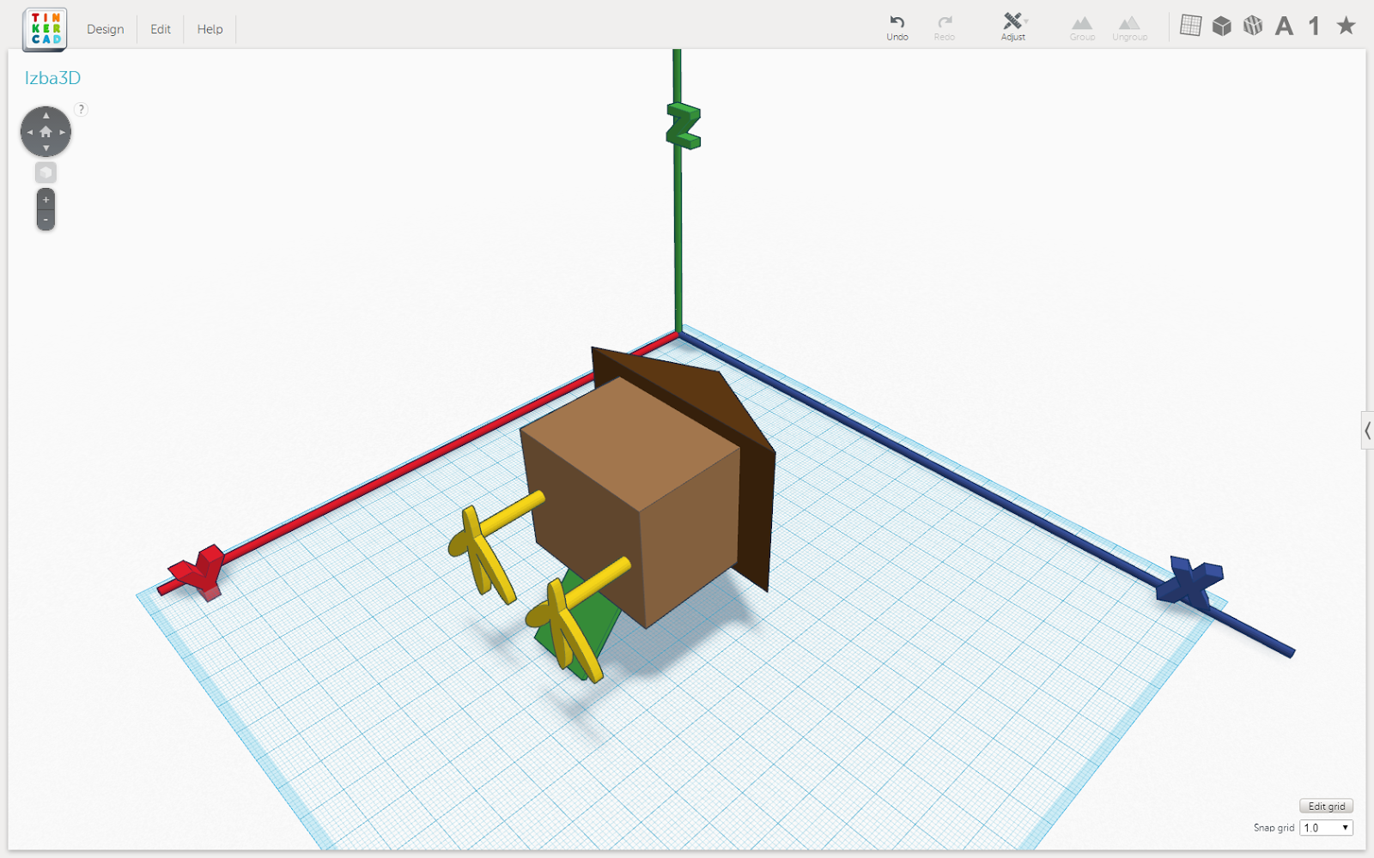The height and width of the screenshot is (858, 1374).
Task: Click the Ungroup shapes icon
Action: [1129, 28]
